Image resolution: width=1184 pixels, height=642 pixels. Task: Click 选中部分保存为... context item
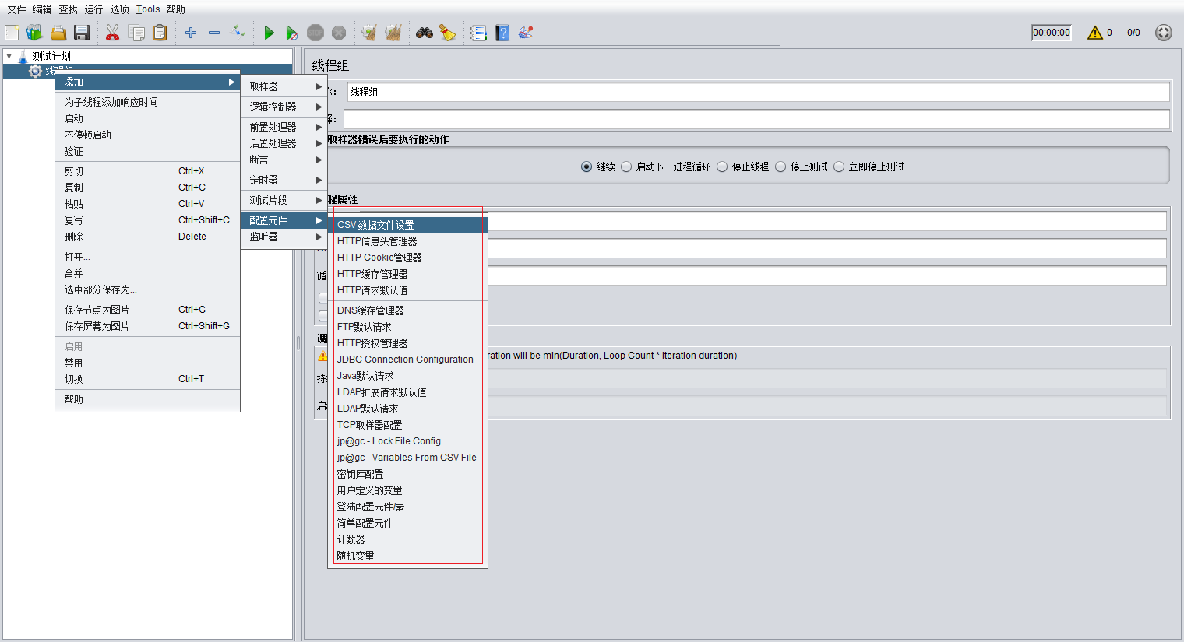click(x=147, y=289)
